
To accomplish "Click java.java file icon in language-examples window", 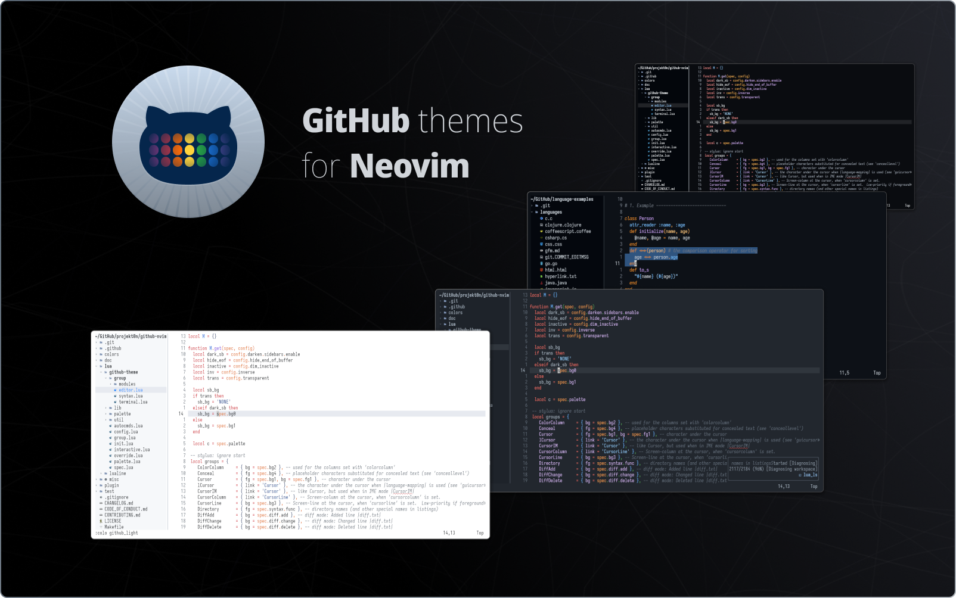I will coord(541,283).
